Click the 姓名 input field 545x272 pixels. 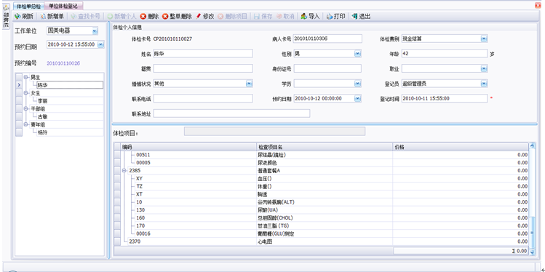pos(203,54)
